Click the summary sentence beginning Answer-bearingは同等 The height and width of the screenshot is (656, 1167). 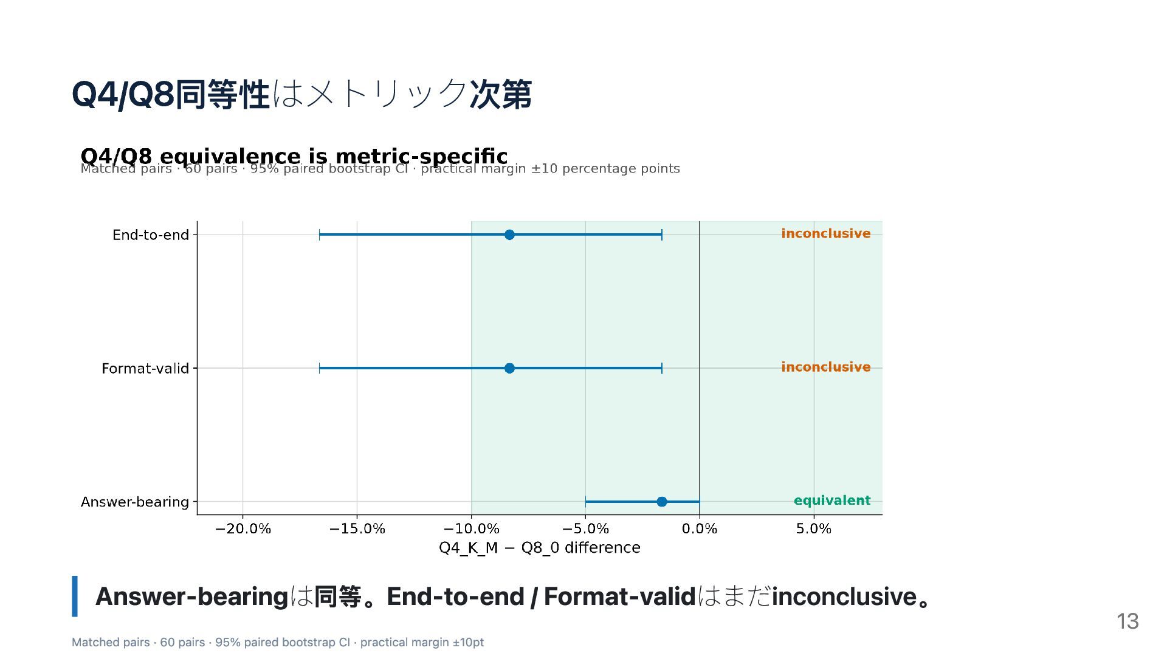513,596
